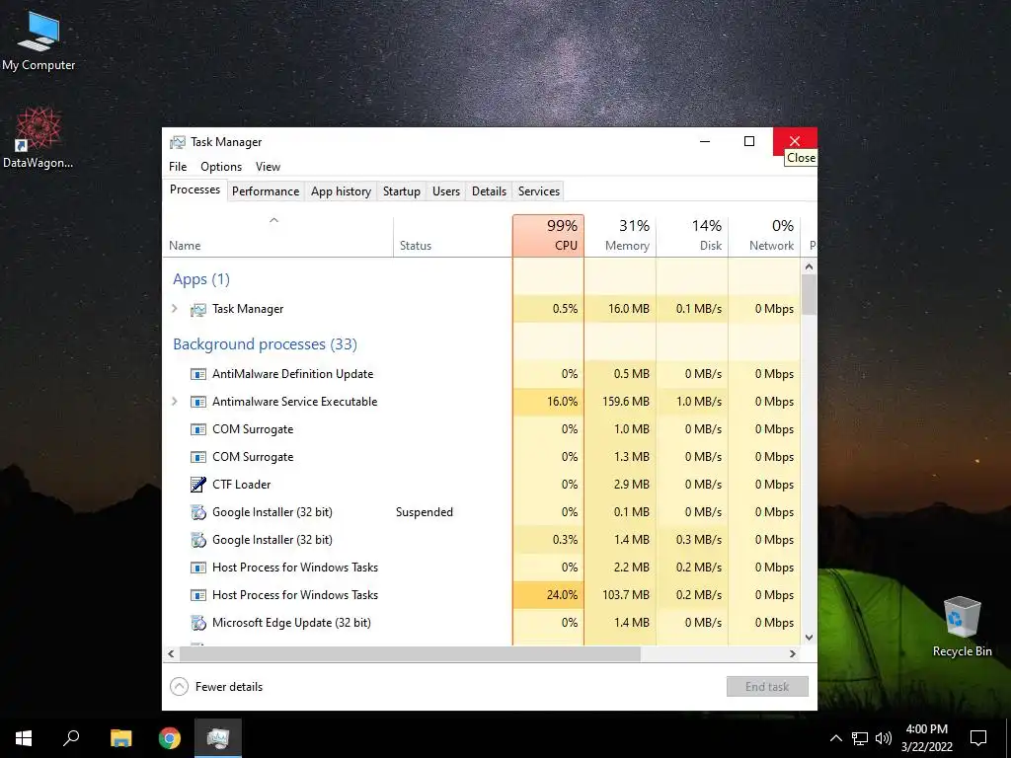The image size is (1011, 758).
Task: Switch to the Users tab
Action: pyautogui.click(x=446, y=191)
